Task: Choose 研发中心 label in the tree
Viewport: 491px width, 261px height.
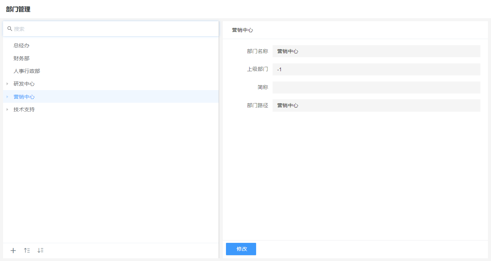Action: coord(24,84)
